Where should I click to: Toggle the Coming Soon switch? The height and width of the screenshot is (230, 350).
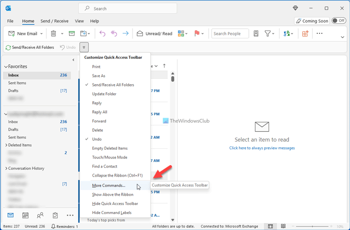(x=339, y=21)
